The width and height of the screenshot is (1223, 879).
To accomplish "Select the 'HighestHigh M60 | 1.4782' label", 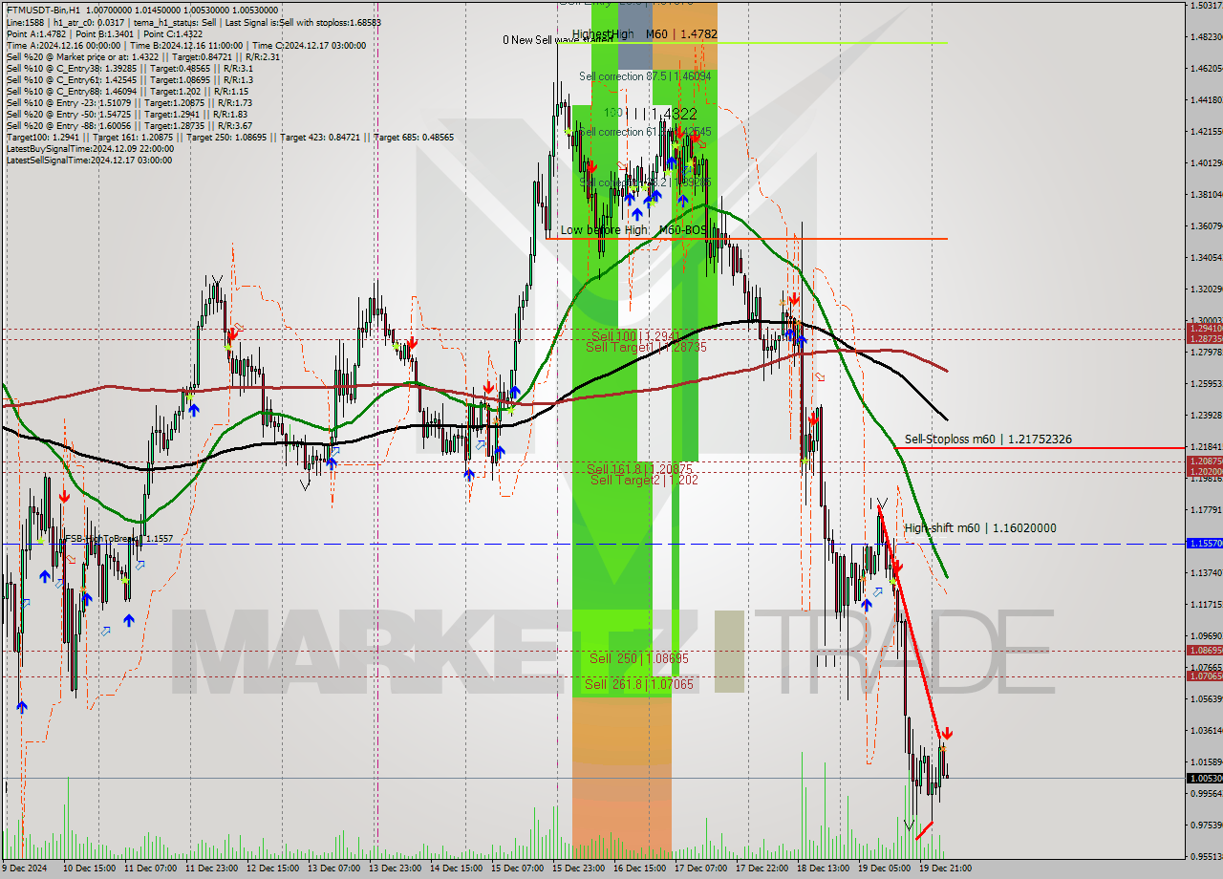I will pyautogui.click(x=644, y=33).
